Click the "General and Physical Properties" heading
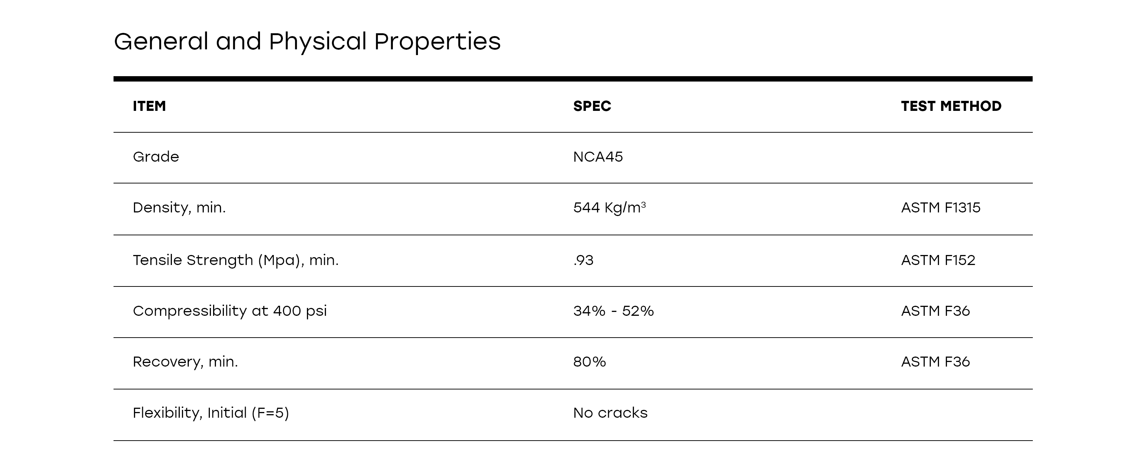This screenshot has width=1146, height=471. [x=307, y=41]
